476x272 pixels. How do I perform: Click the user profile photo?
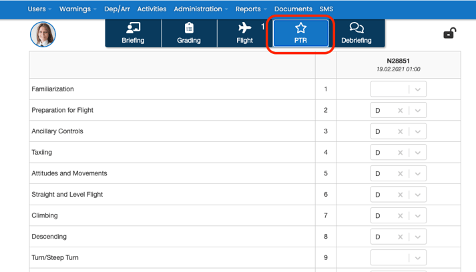pos(43,34)
